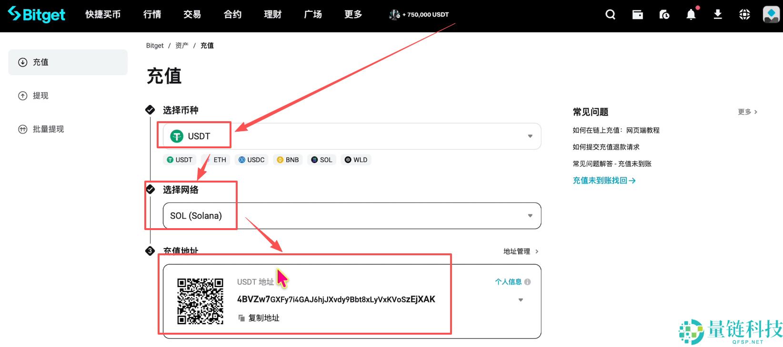Open the orders history icon
This screenshot has width=783, height=347.
point(664,15)
